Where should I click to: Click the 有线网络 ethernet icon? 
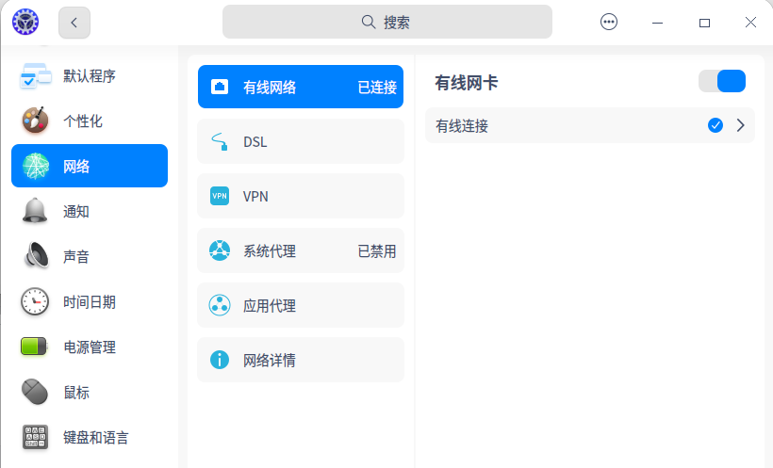tap(220, 87)
